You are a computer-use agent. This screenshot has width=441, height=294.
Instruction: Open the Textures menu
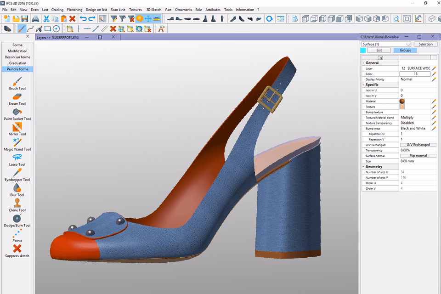click(x=136, y=10)
